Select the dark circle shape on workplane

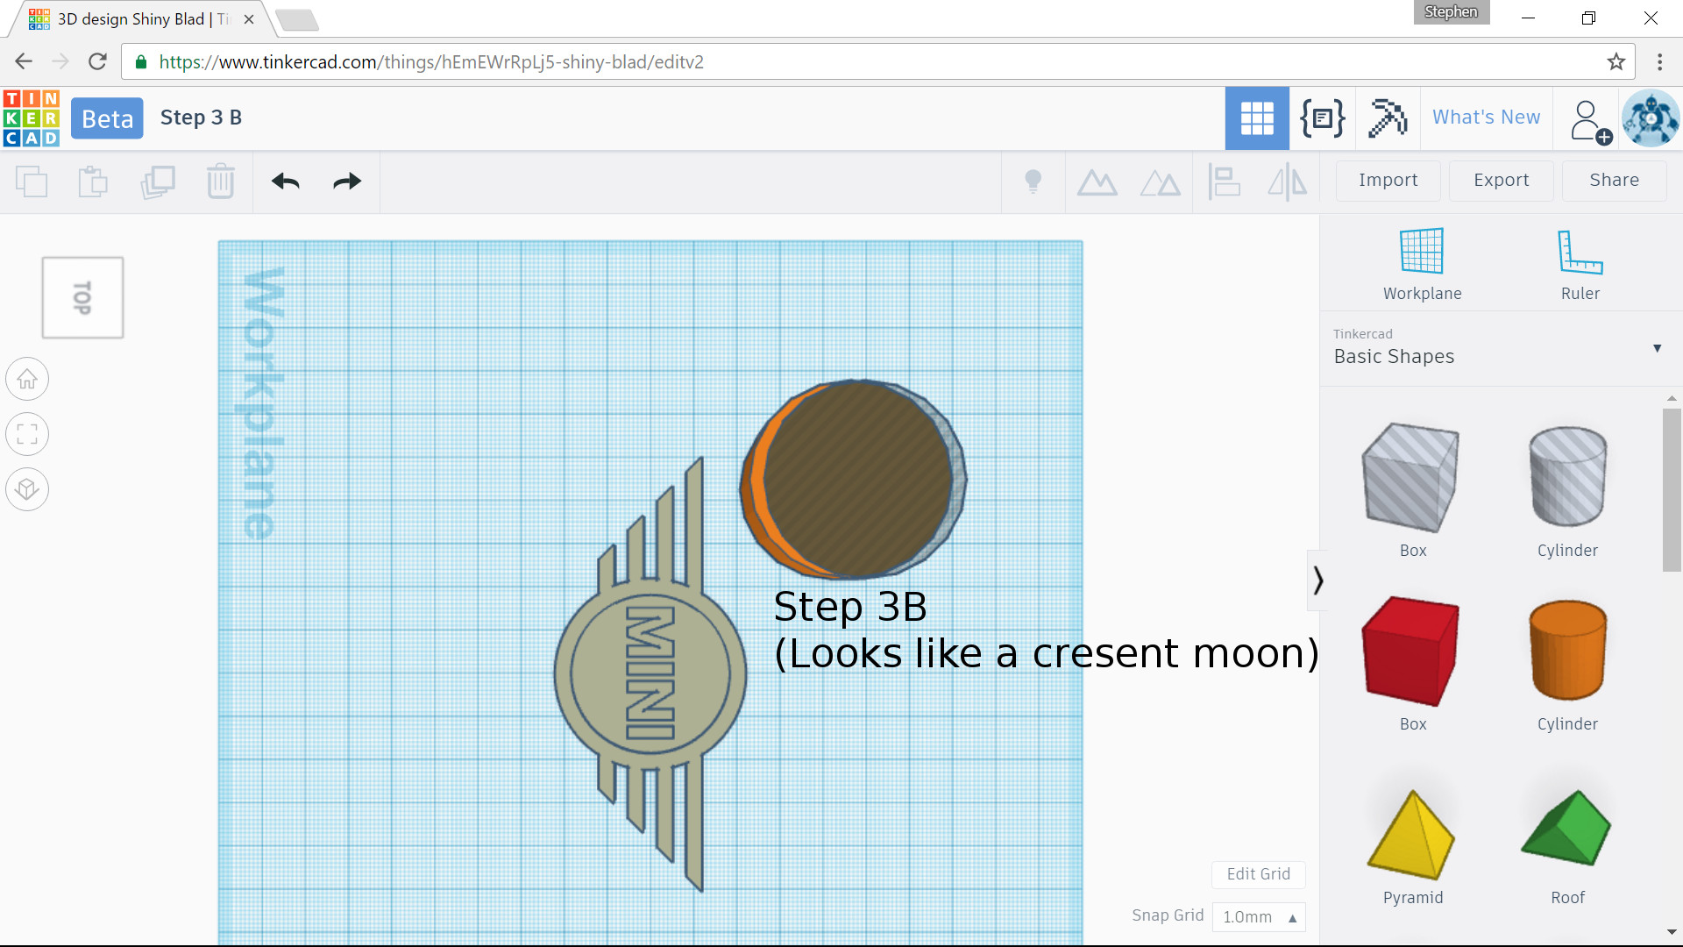857,480
